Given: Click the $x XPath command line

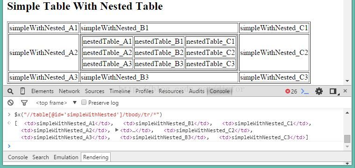Looking at the screenshot, I should (88, 115).
